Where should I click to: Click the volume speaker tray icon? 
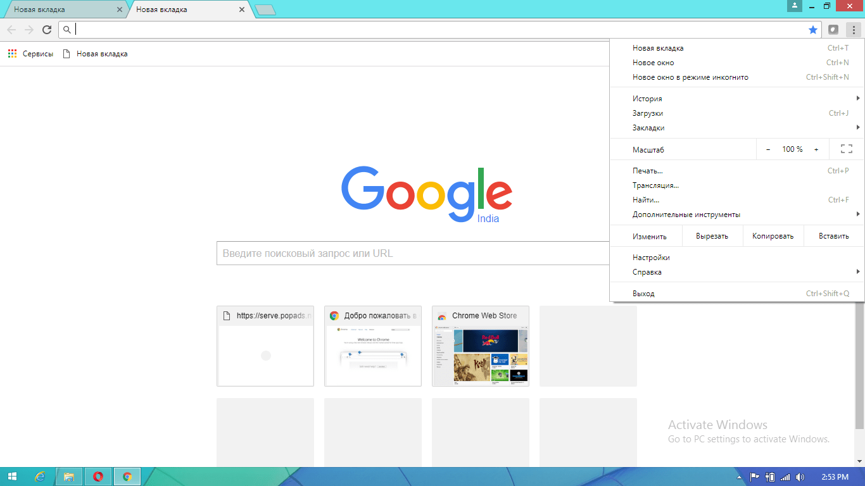800,477
